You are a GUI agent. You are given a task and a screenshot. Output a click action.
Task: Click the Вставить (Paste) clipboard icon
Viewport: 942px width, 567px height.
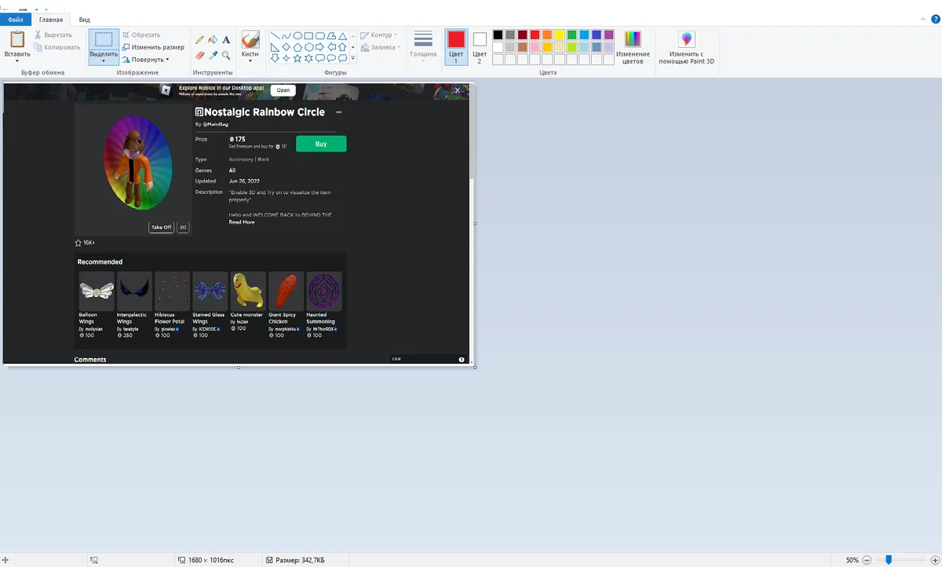click(x=16, y=39)
